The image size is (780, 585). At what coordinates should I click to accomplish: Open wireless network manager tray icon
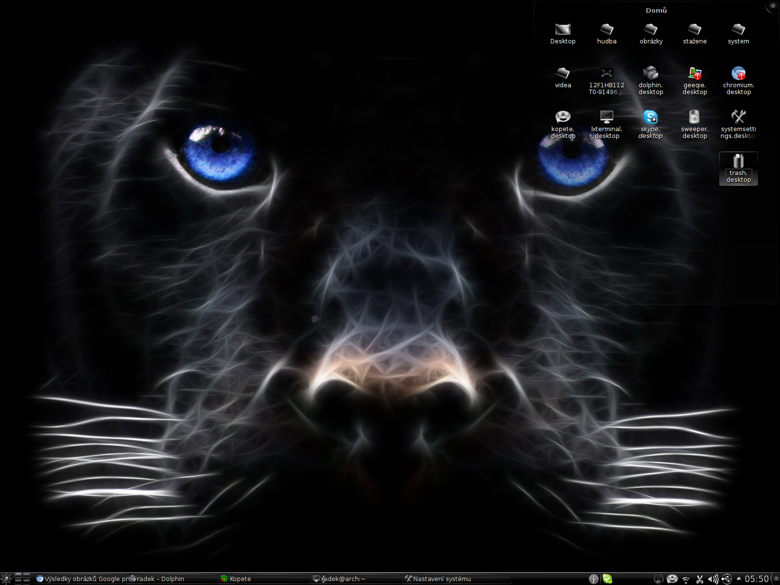(x=686, y=579)
